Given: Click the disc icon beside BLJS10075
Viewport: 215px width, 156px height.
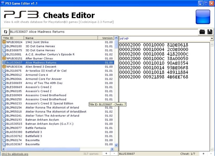Looking at the screenshot, I should tap(4, 71).
